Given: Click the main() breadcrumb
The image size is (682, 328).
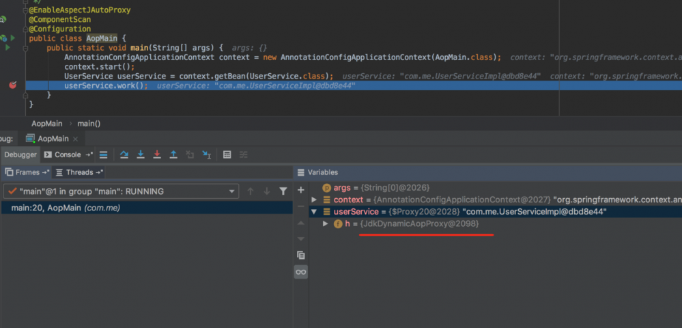Looking at the screenshot, I should [89, 124].
